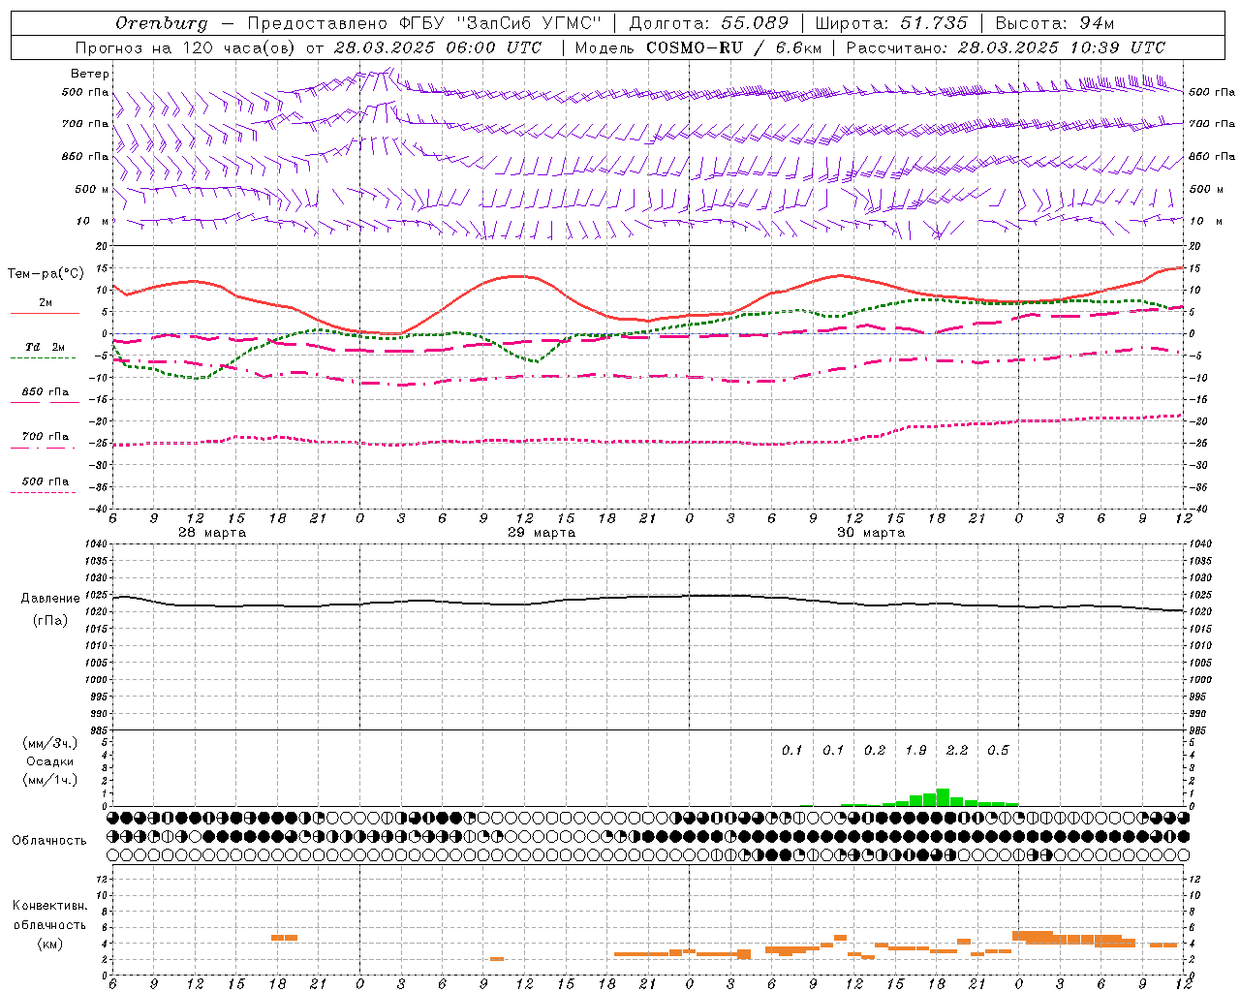
Task: Click the '28 марта' date label
Action: pos(212,533)
